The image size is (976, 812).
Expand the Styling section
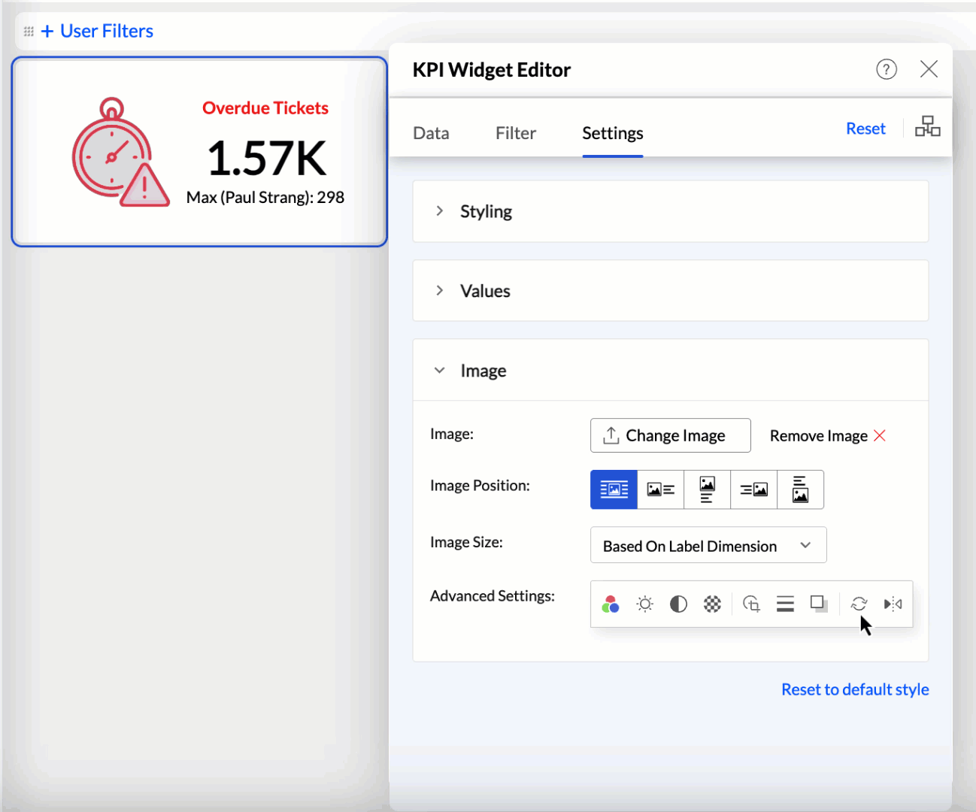(486, 211)
